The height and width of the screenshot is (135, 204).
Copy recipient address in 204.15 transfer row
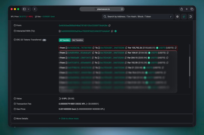coord(126,58)
